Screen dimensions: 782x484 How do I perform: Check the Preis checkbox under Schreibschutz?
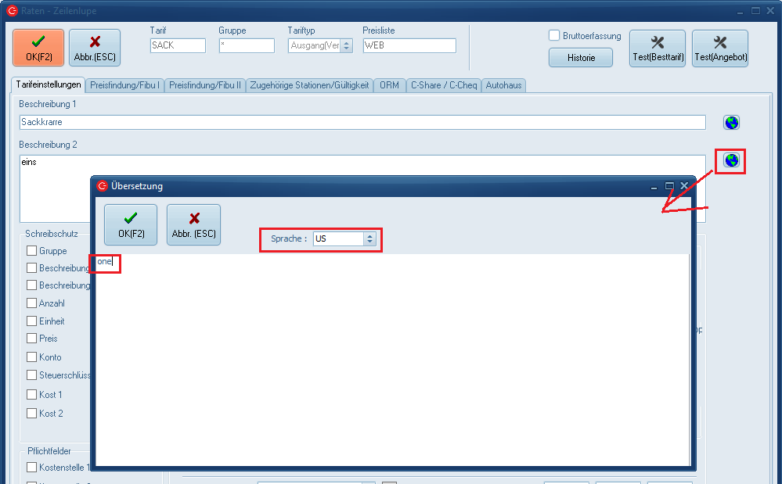pos(32,339)
